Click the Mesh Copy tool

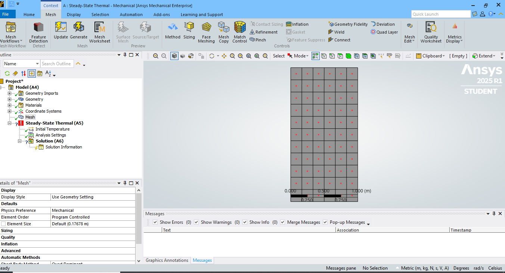[224, 32]
